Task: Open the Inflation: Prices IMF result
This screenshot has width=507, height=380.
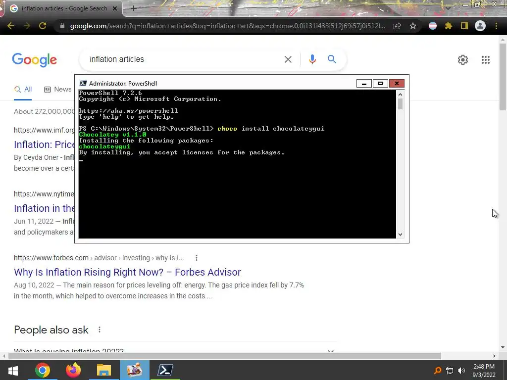Action: pos(44,144)
